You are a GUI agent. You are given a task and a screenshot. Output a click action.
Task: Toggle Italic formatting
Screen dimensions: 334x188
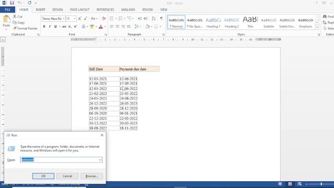[x=50, y=27]
